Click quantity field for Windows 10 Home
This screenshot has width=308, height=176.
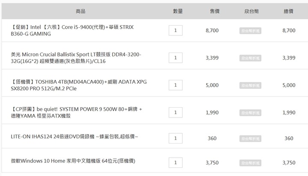[175, 163]
